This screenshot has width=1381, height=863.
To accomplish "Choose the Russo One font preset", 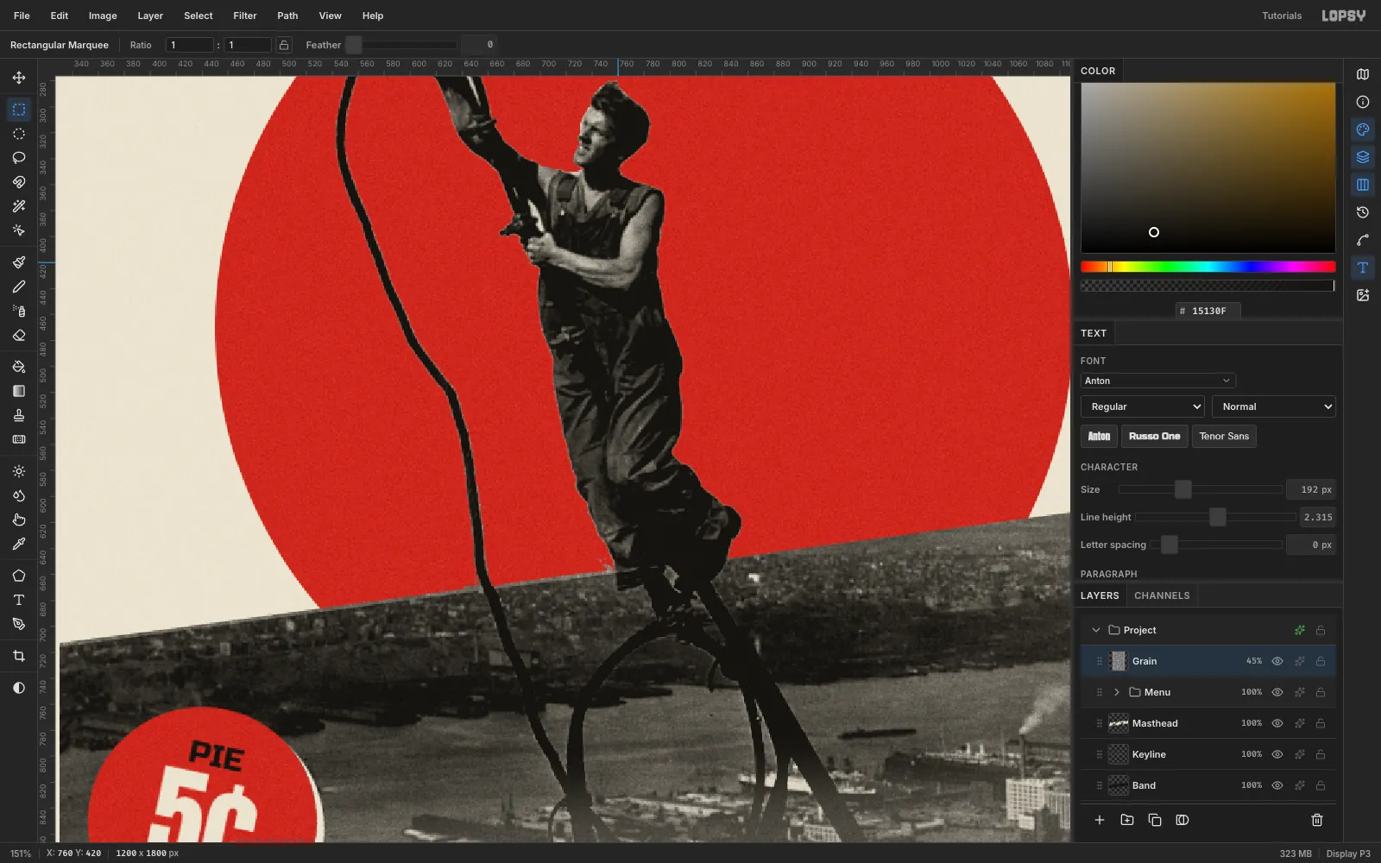I will (x=1155, y=436).
